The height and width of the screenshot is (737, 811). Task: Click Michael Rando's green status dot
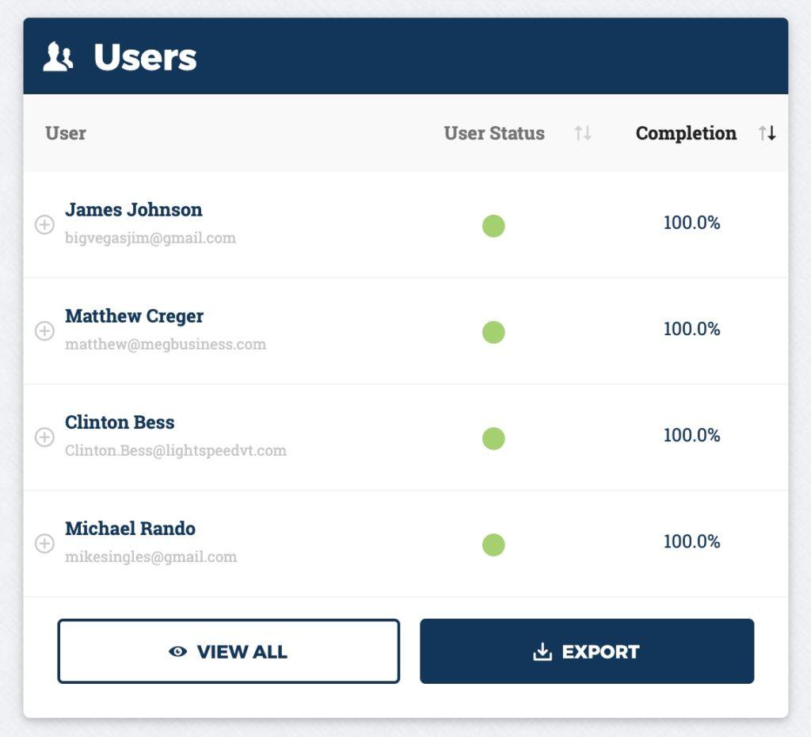click(x=493, y=545)
